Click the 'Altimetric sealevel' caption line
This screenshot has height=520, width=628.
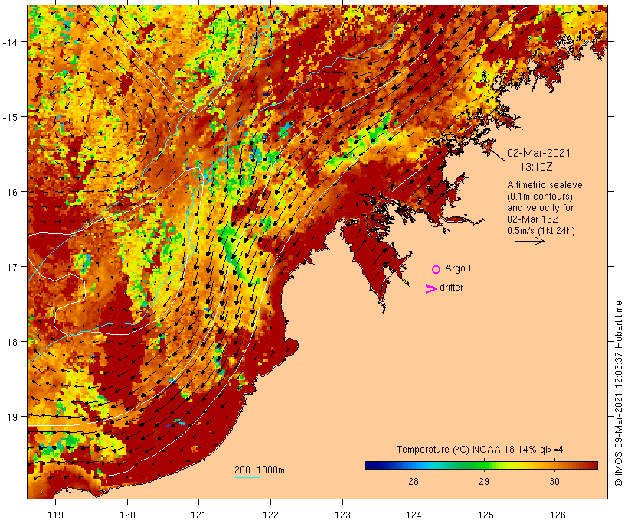[x=546, y=185]
